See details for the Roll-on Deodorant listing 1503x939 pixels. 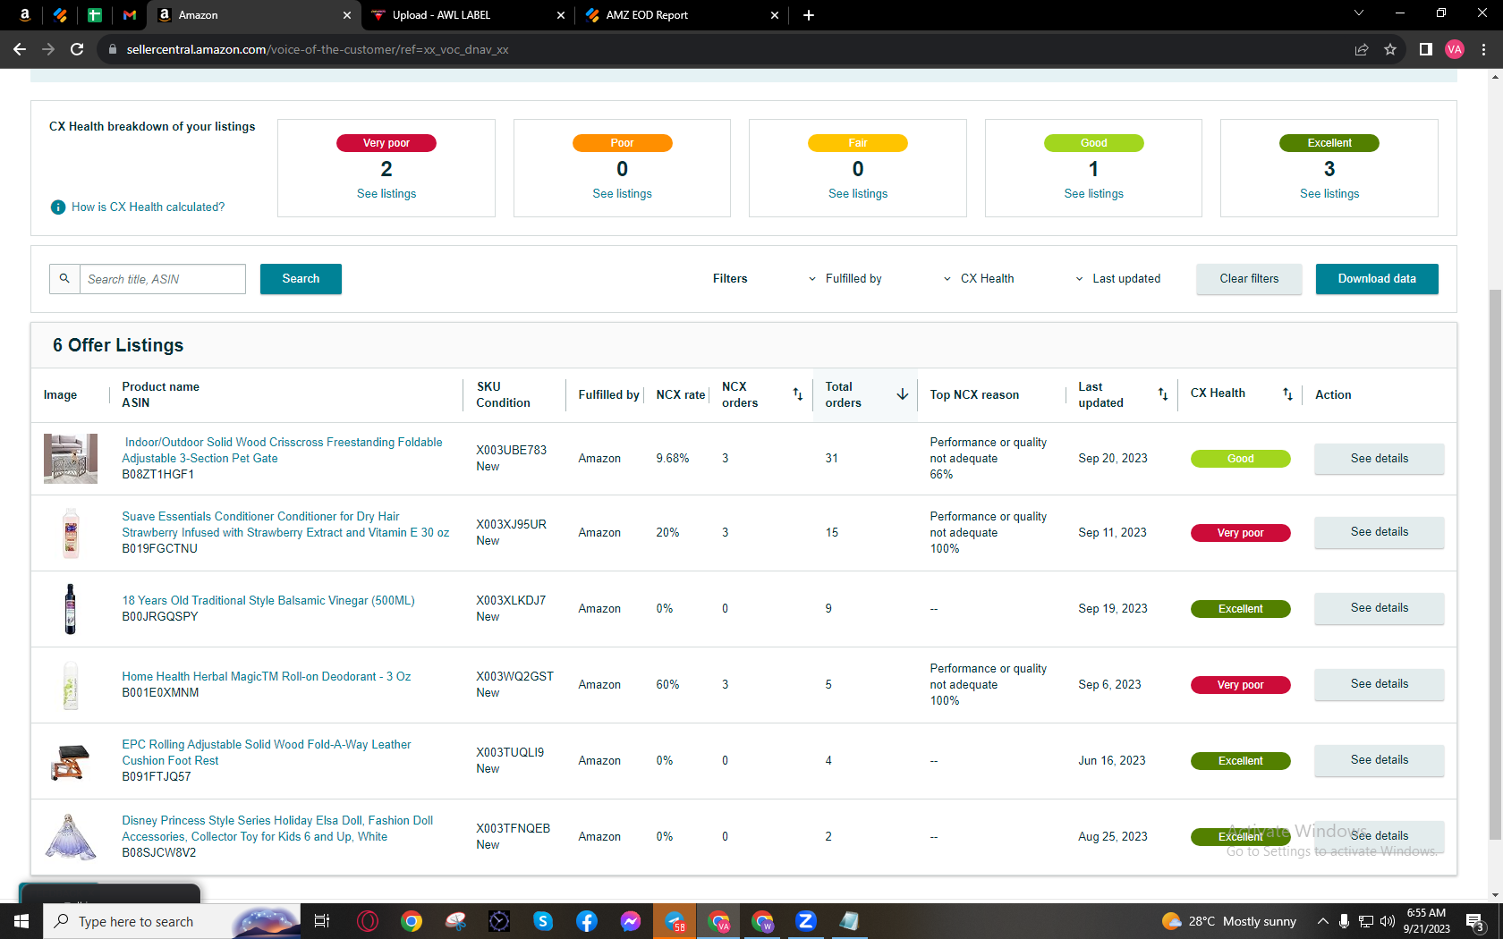(1379, 684)
